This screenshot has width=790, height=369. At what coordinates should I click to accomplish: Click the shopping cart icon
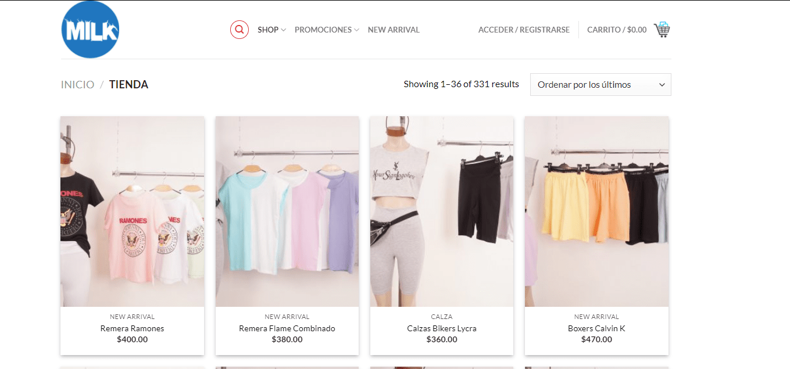click(x=662, y=30)
